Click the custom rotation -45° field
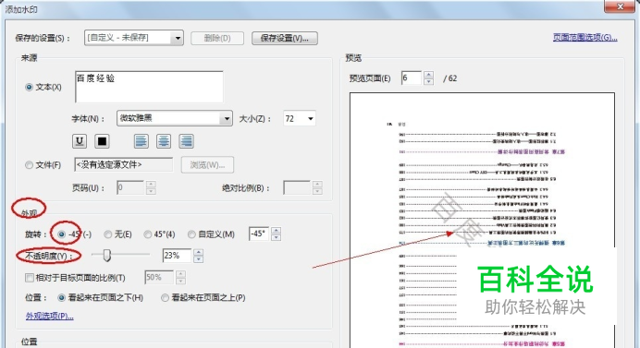 [x=259, y=234]
